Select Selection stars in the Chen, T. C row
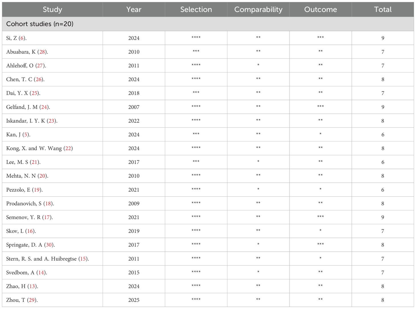 click(196, 78)
